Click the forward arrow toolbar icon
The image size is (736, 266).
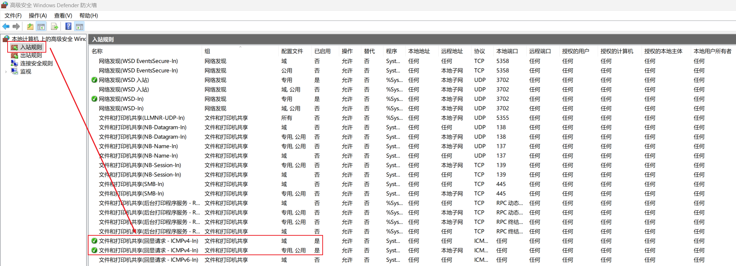[16, 26]
